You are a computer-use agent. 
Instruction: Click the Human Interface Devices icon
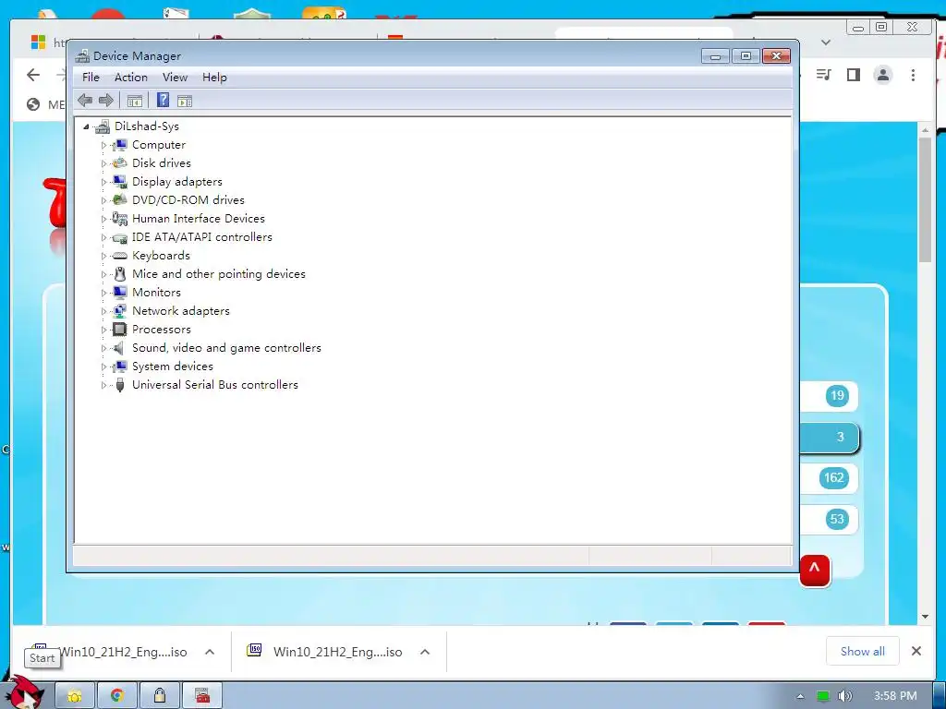(120, 218)
